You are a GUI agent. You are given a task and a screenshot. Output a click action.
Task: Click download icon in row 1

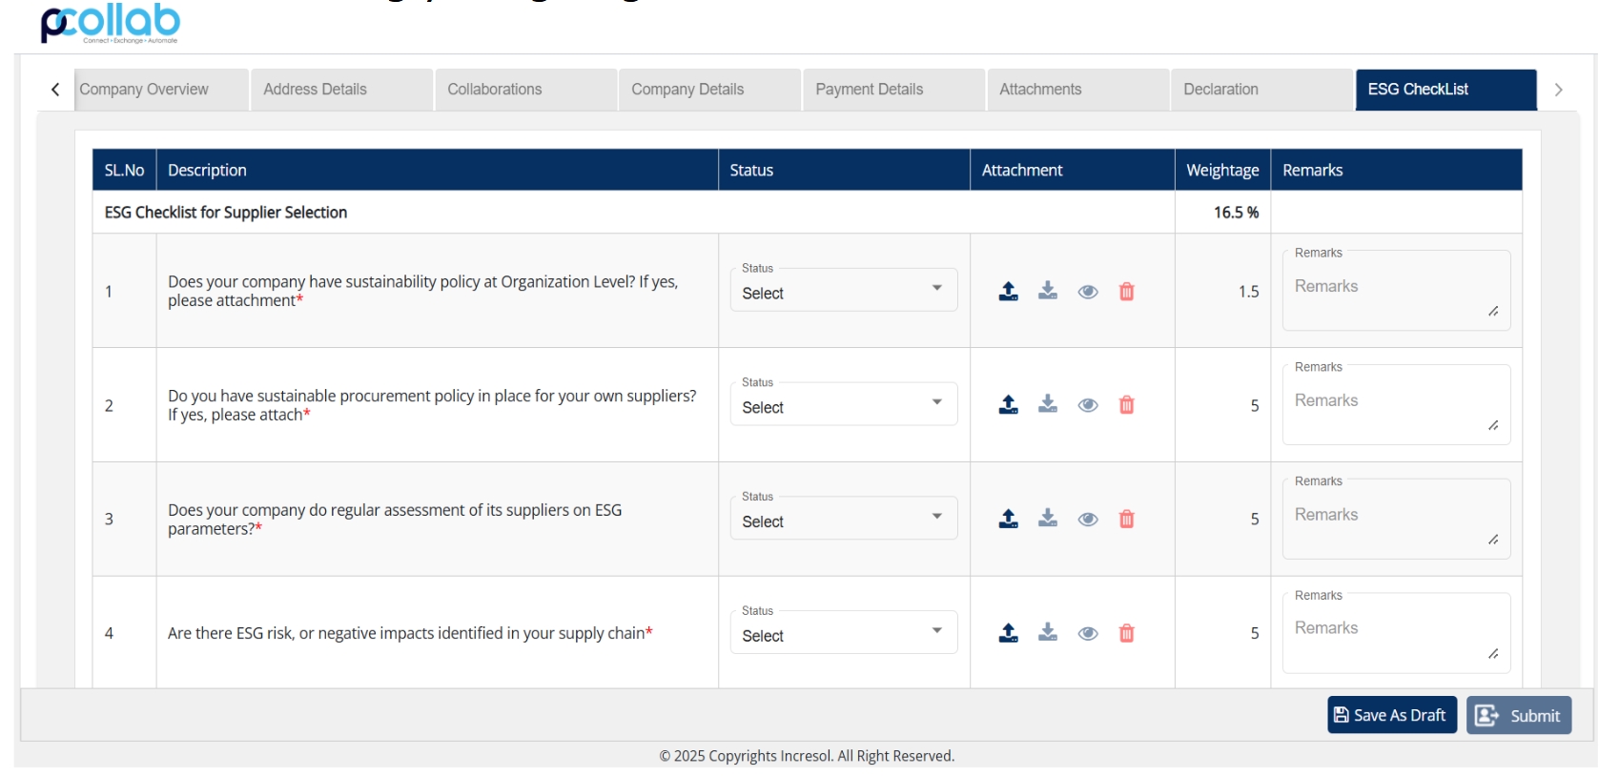[1048, 291]
